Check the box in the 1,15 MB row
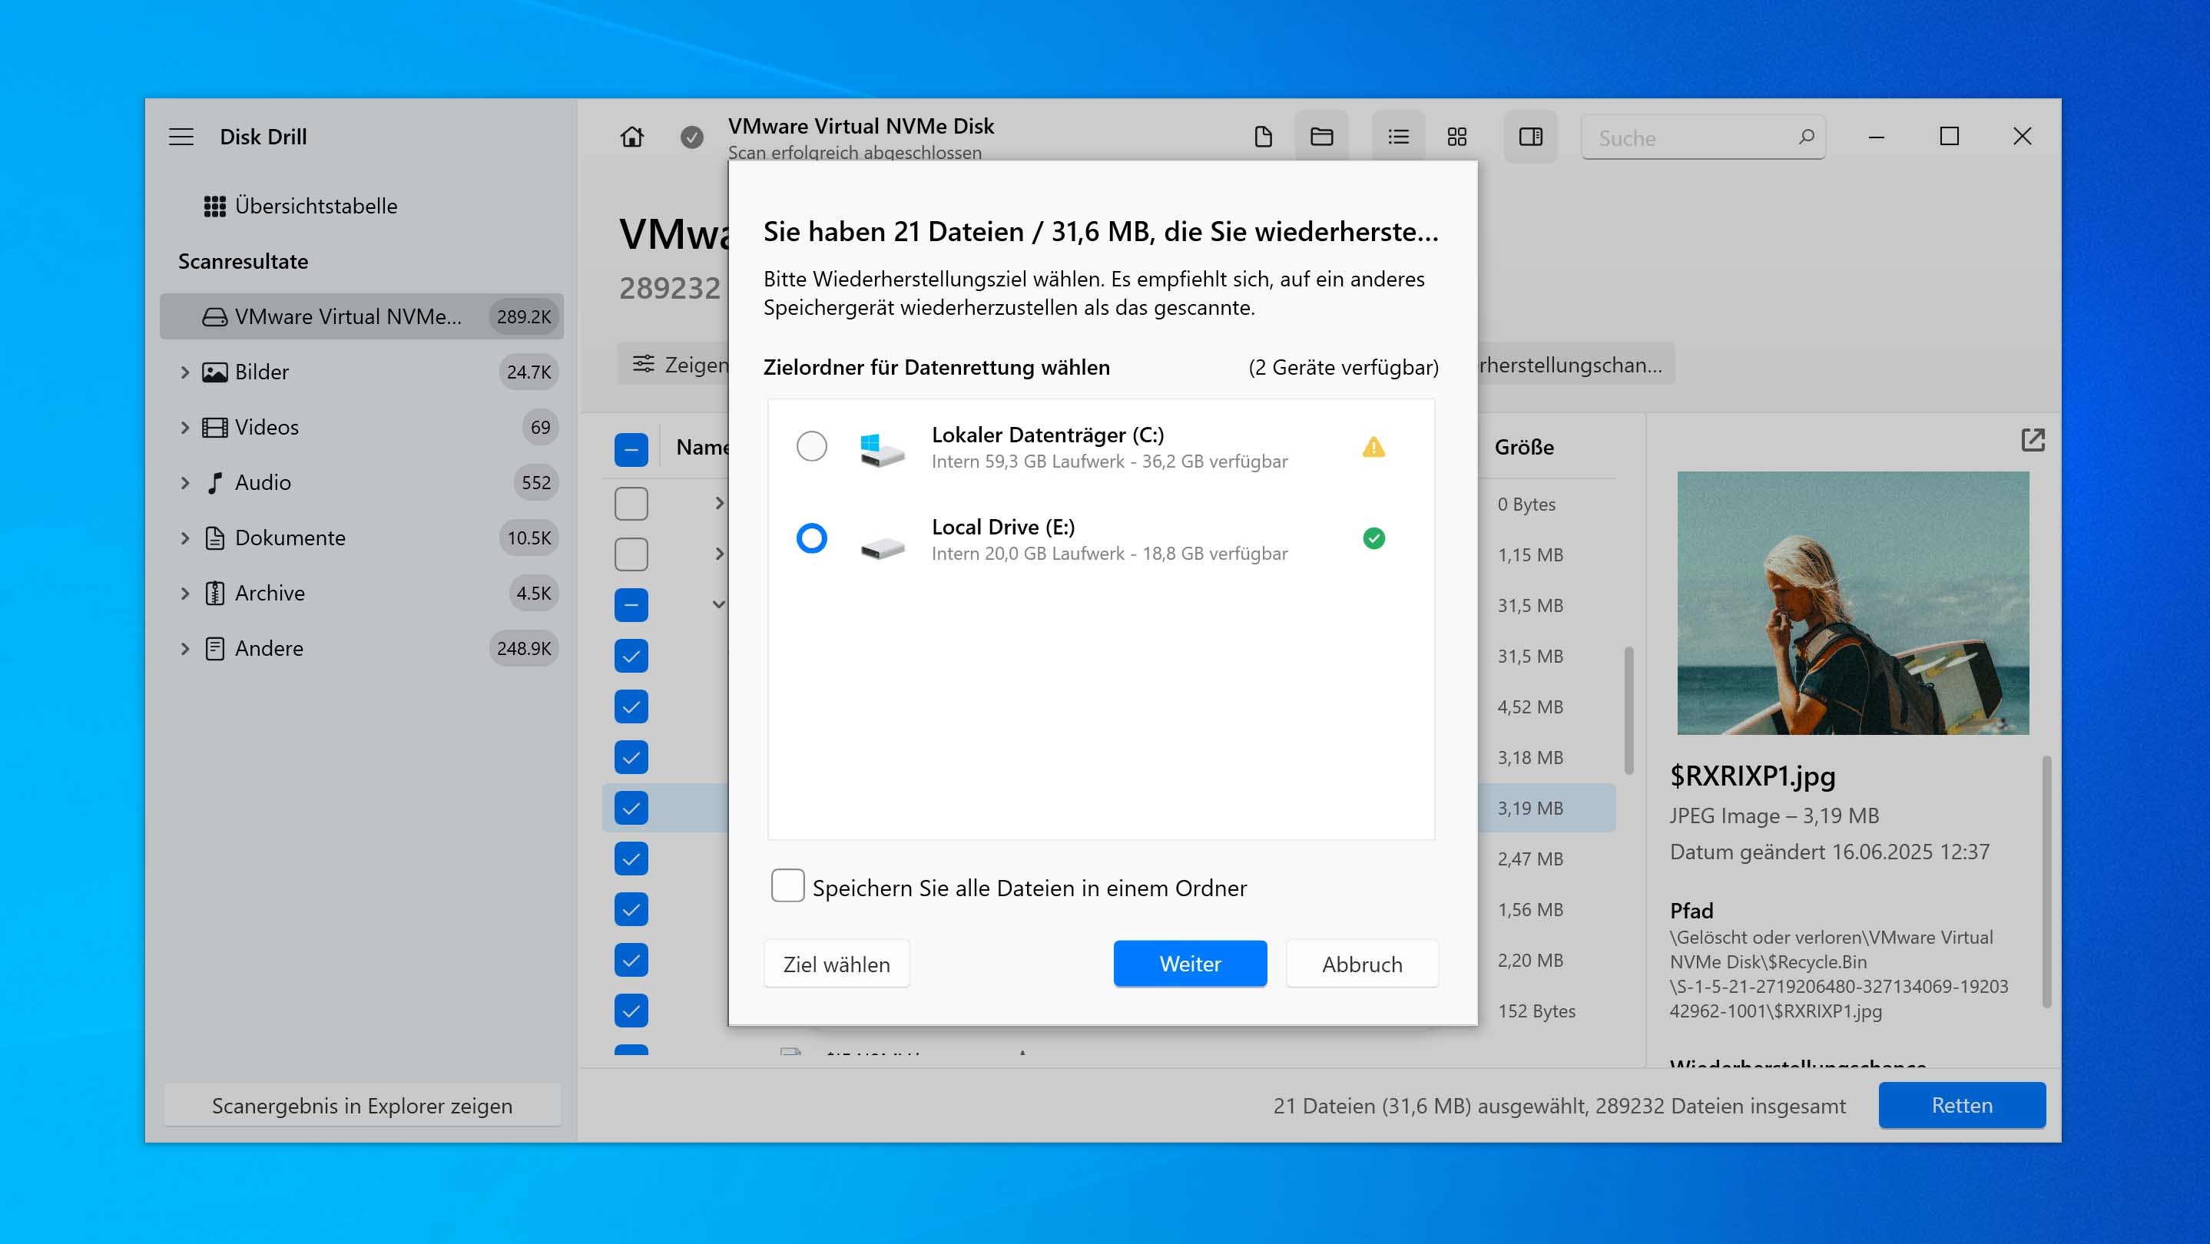The image size is (2210, 1244). (x=631, y=554)
